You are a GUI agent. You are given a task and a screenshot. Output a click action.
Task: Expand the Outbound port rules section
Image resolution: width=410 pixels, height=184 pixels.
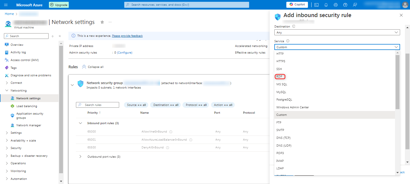pyautogui.click(x=80, y=157)
